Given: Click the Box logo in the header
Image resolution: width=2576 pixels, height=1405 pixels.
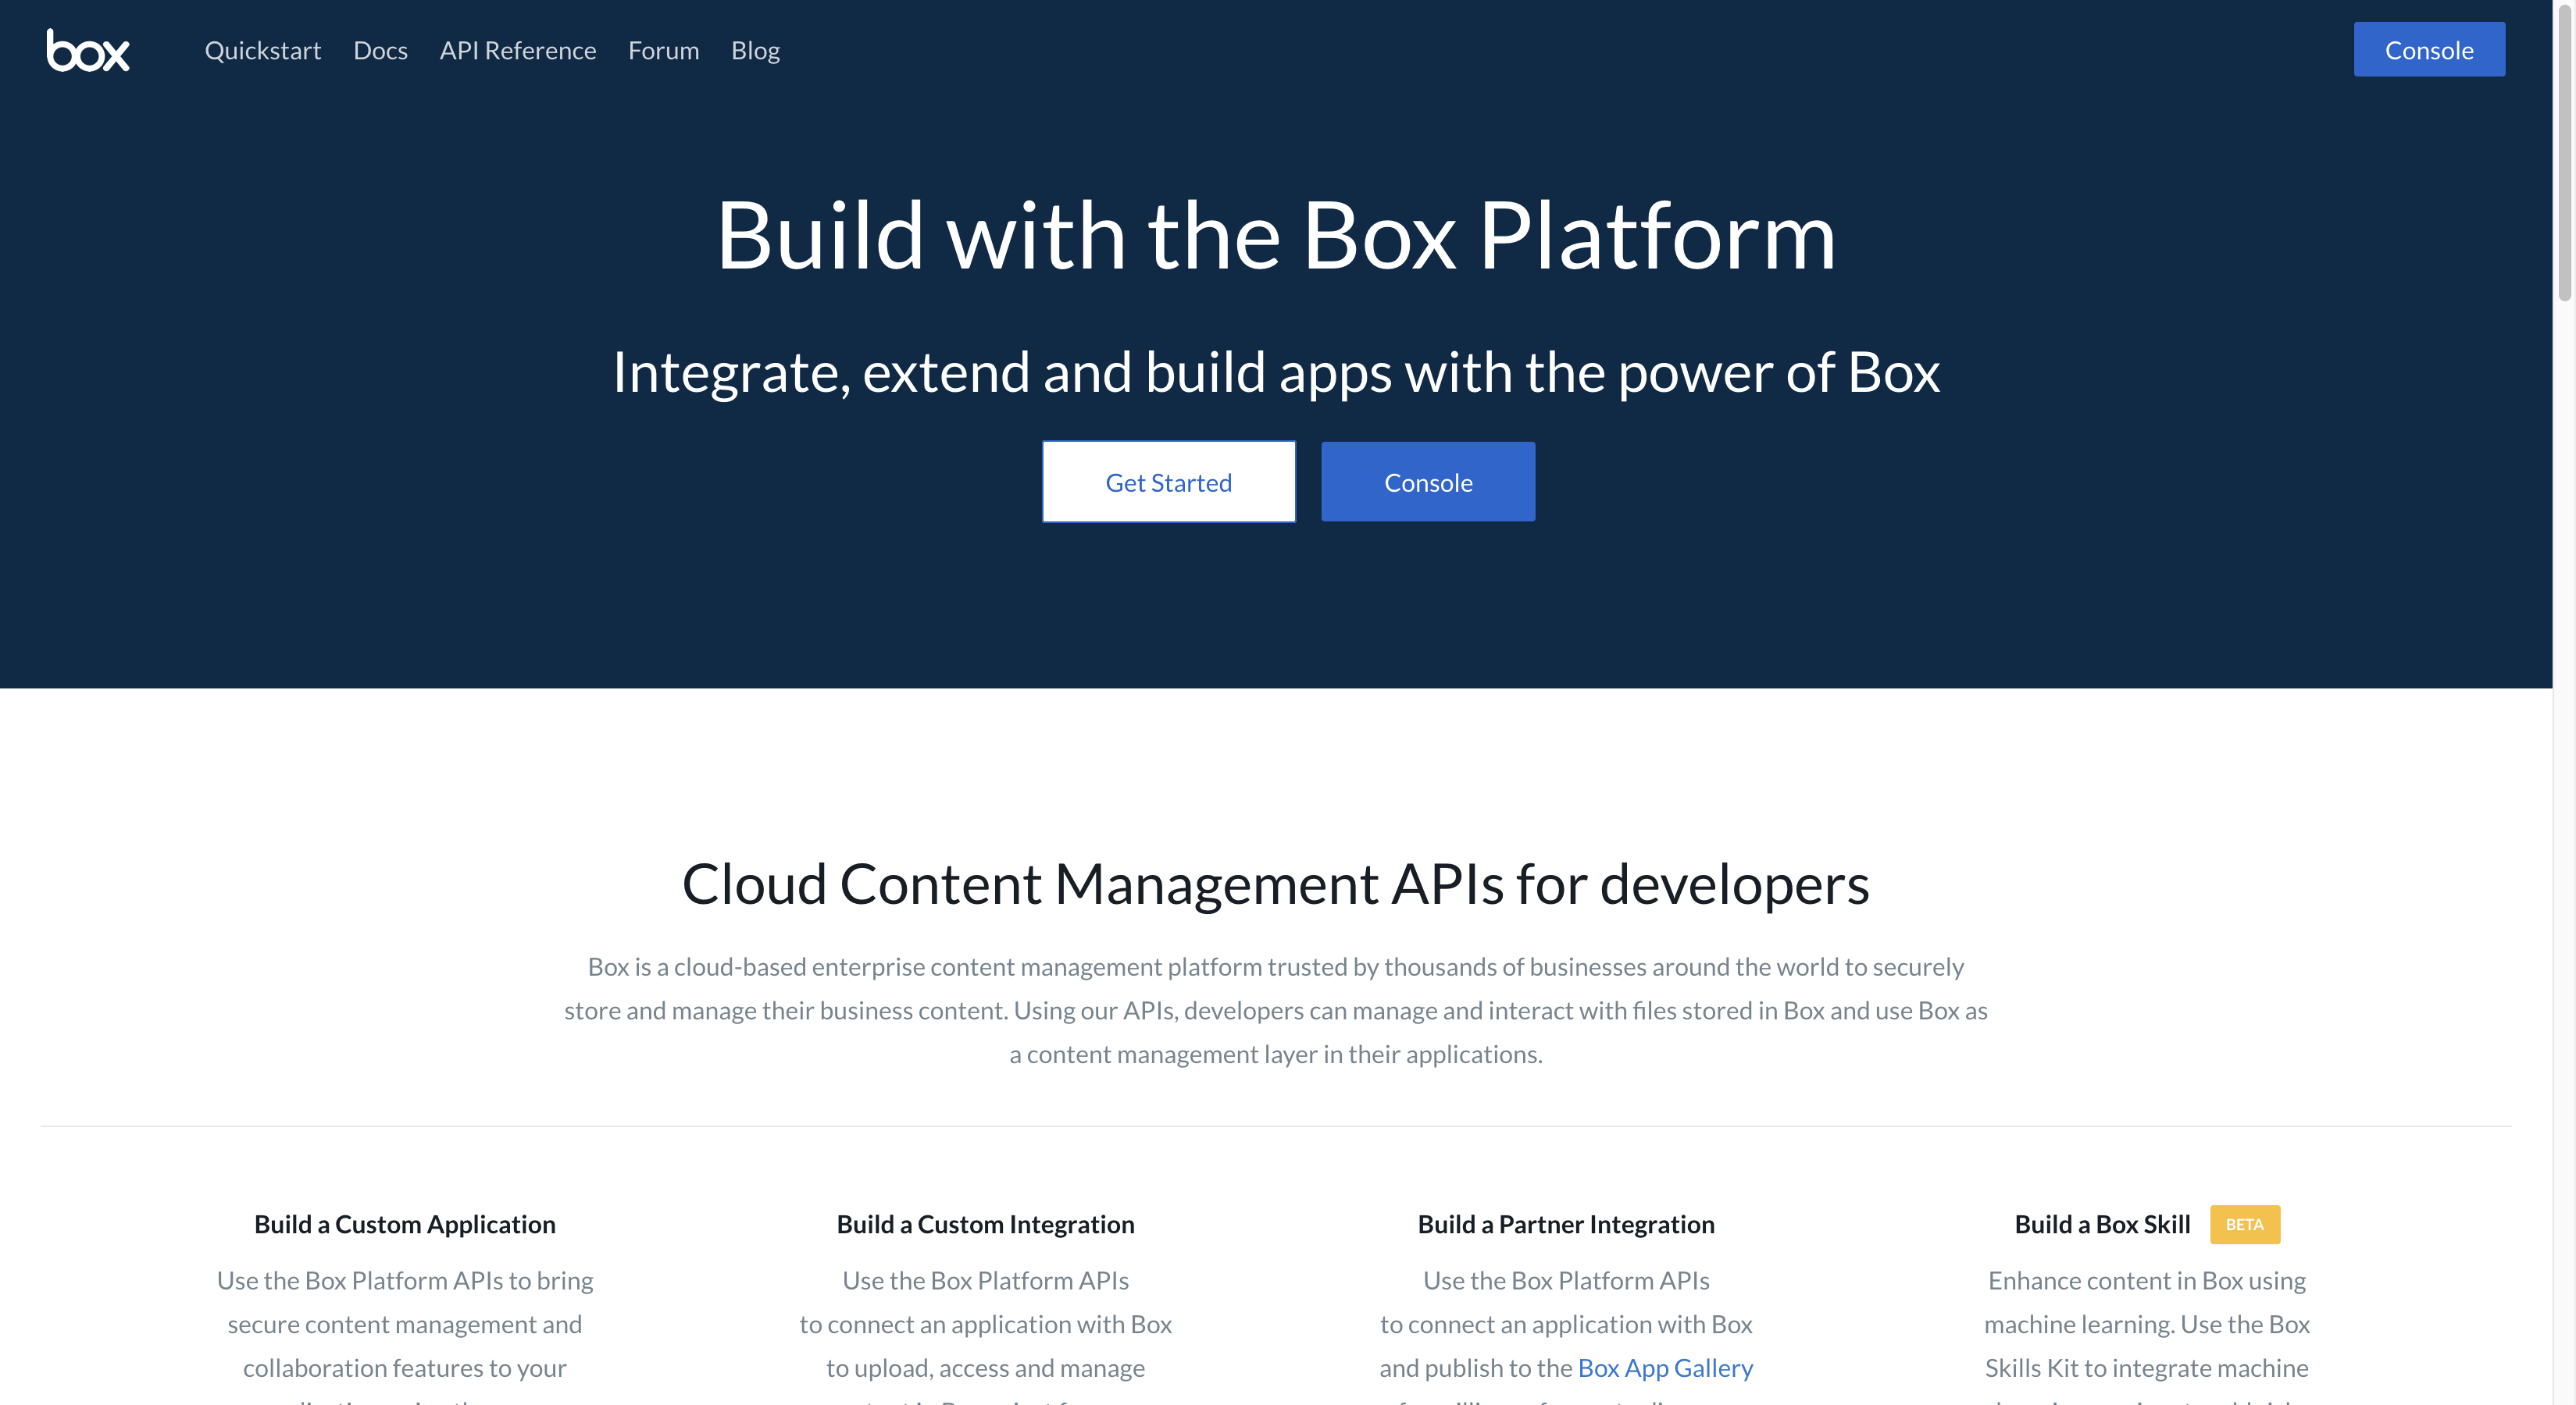Looking at the screenshot, I should 88,50.
